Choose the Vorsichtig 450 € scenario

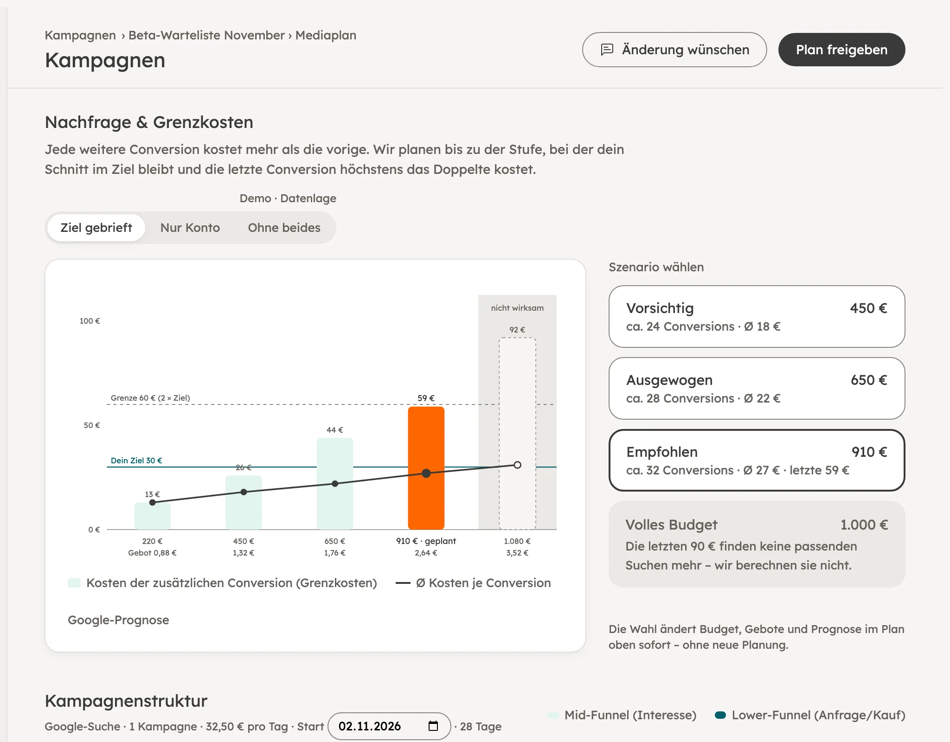tap(757, 316)
